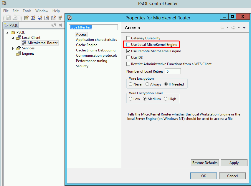Select the Engines tree label
The image size is (251, 186).
pyautogui.click(x=28, y=53)
